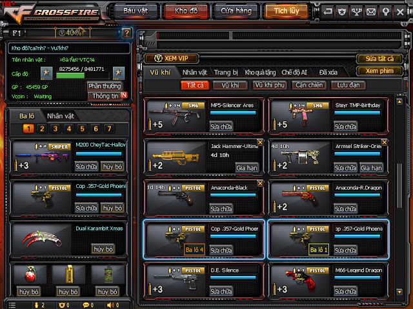The height and width of the screenshot is (309, 413).
Task: Click the back arrow icon in top bar
Action: [x=328, y=12]
